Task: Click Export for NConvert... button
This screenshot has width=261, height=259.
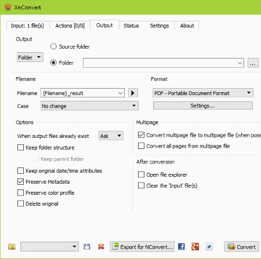Action: click(x=142, y=247)
